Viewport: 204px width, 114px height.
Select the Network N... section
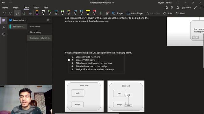point(17,27)
